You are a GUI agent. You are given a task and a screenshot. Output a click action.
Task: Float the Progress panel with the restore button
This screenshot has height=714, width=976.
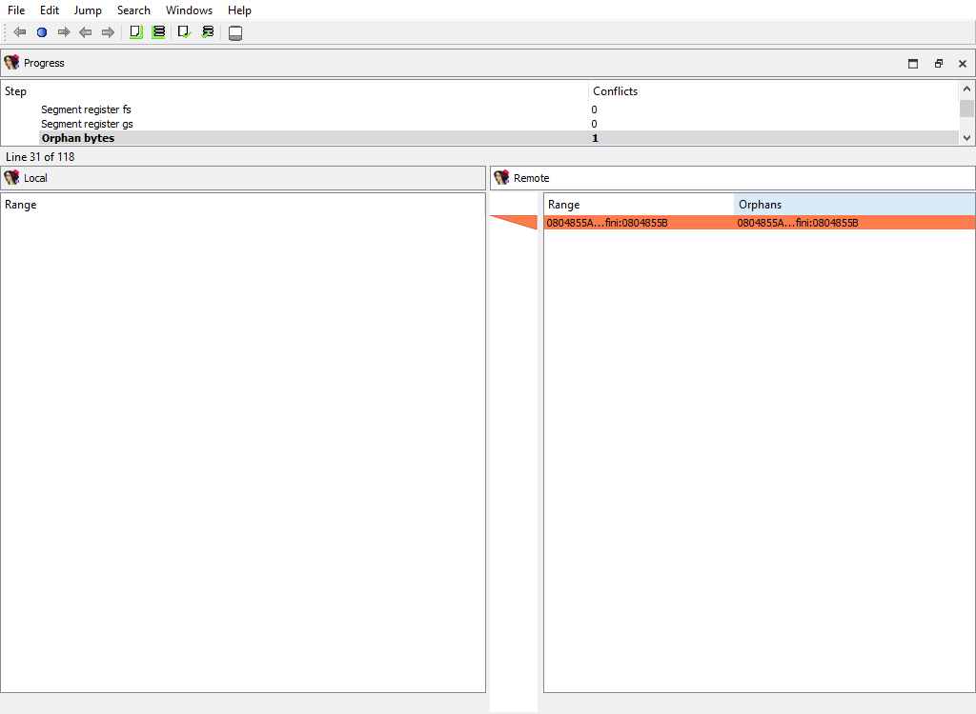click(938, 64)
